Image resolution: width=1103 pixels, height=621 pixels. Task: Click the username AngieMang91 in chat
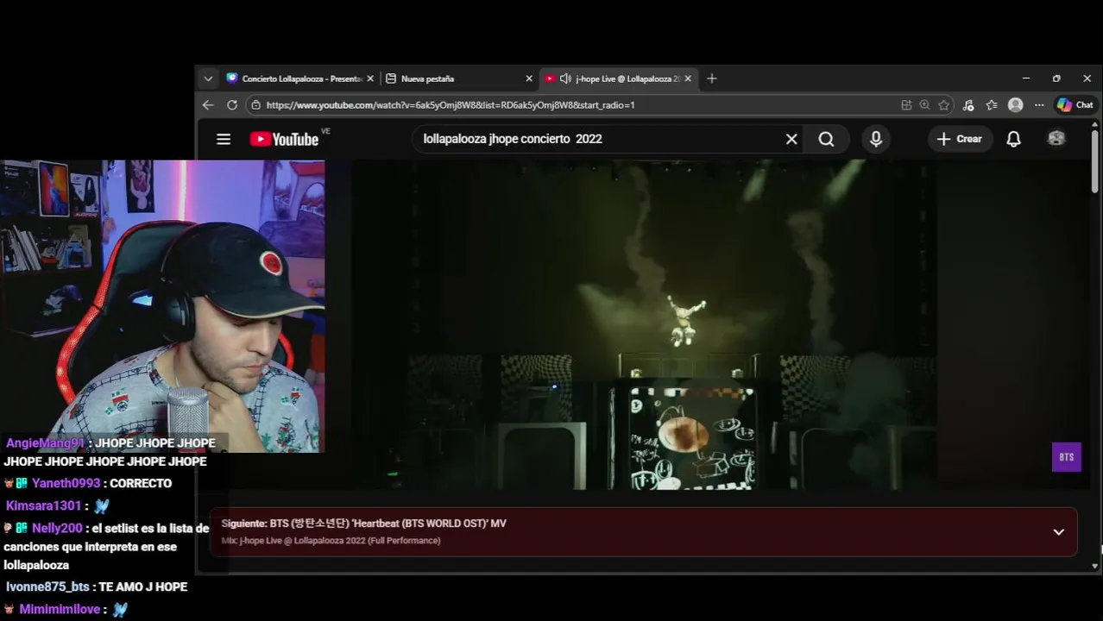[x=46, y=443]
